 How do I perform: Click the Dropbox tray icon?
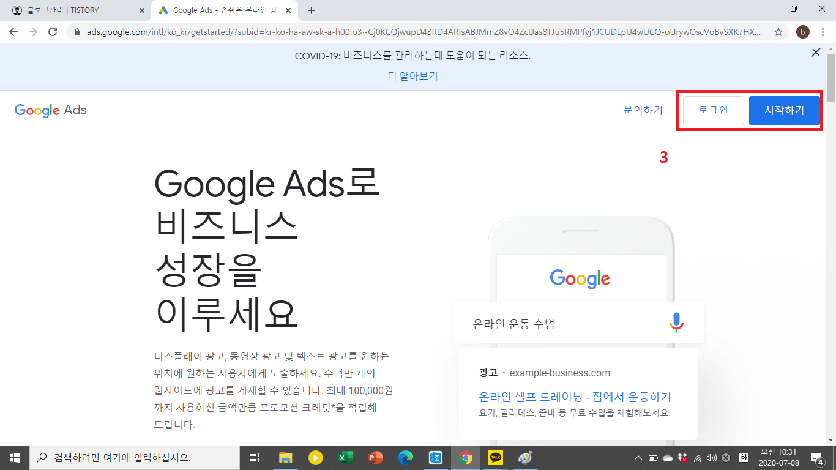pos(683,458)
